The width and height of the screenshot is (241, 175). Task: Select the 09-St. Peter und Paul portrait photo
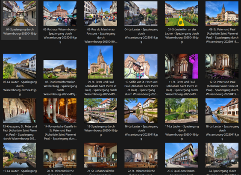[100, 62]
